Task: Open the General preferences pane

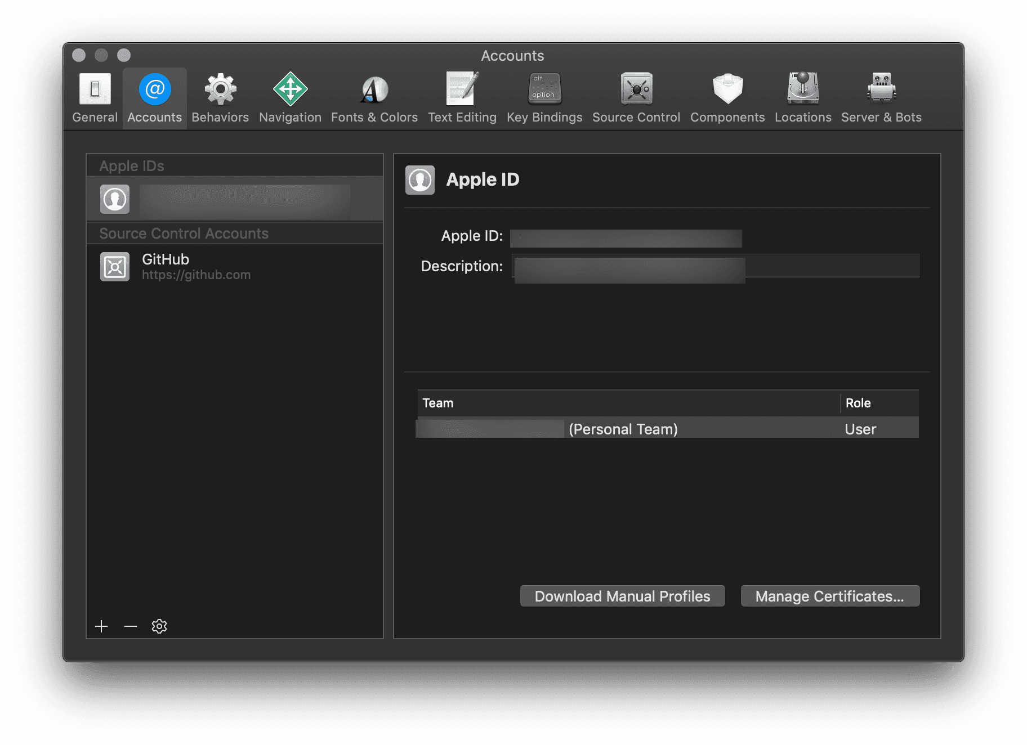Action: coord(95,98)
